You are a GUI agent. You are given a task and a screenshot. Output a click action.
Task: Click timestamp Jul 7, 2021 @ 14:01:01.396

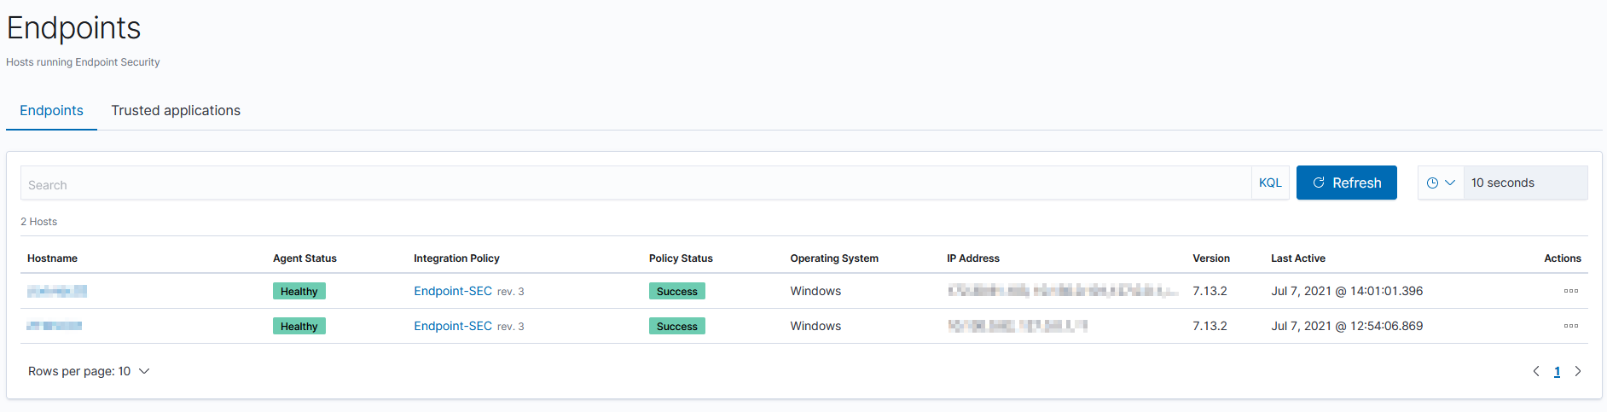tap(1347, 291)
